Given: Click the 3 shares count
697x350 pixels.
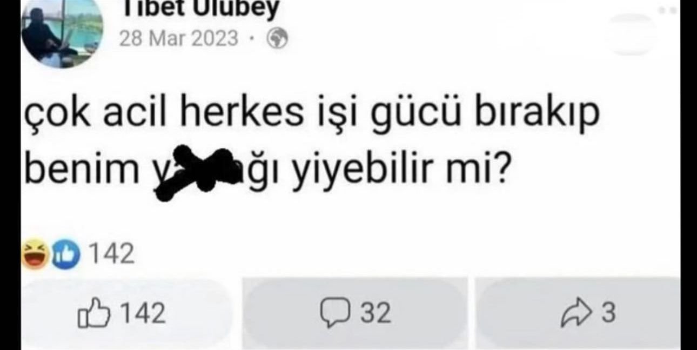Looking at the screenshot, I should point(608,313).
